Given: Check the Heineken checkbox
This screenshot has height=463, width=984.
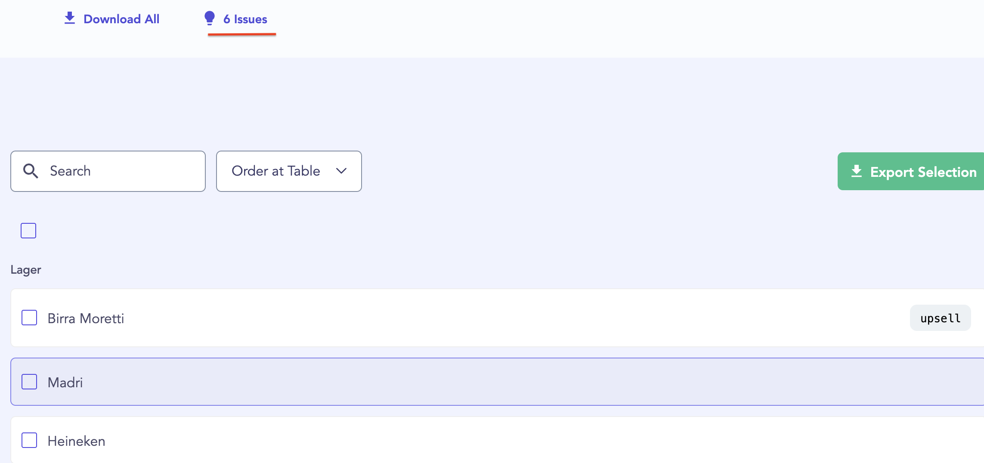Looking at the screenshot, I should pos(29,440).
